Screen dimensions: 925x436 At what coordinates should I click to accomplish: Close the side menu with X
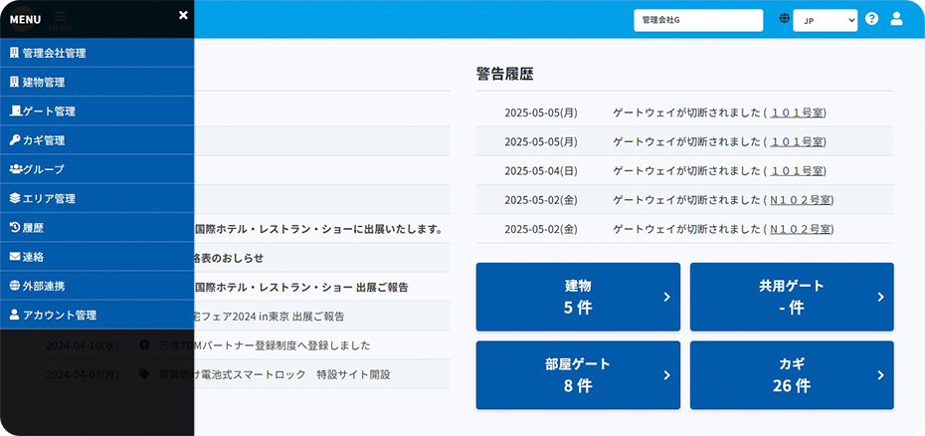[183, 15]
